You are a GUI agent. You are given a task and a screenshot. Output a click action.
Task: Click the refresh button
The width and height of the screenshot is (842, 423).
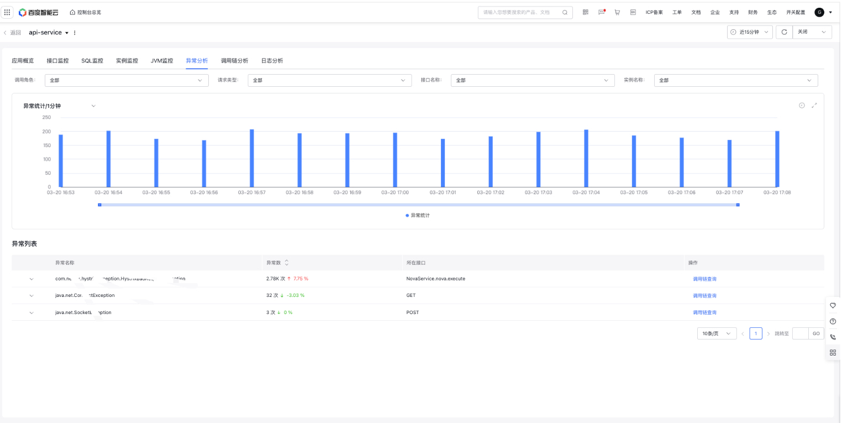(x=784, y=32)
